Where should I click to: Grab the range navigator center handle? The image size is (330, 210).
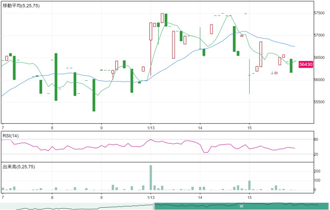pyautogui.click(x=241, y=206)
